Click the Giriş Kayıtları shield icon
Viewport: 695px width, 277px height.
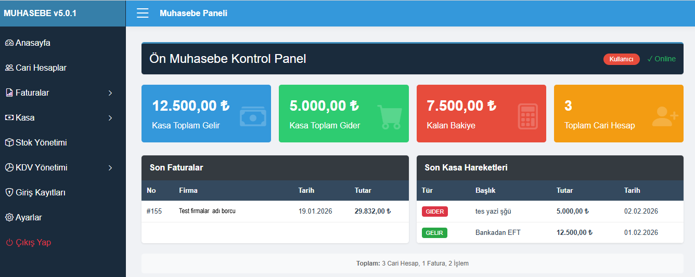[9, 193]
